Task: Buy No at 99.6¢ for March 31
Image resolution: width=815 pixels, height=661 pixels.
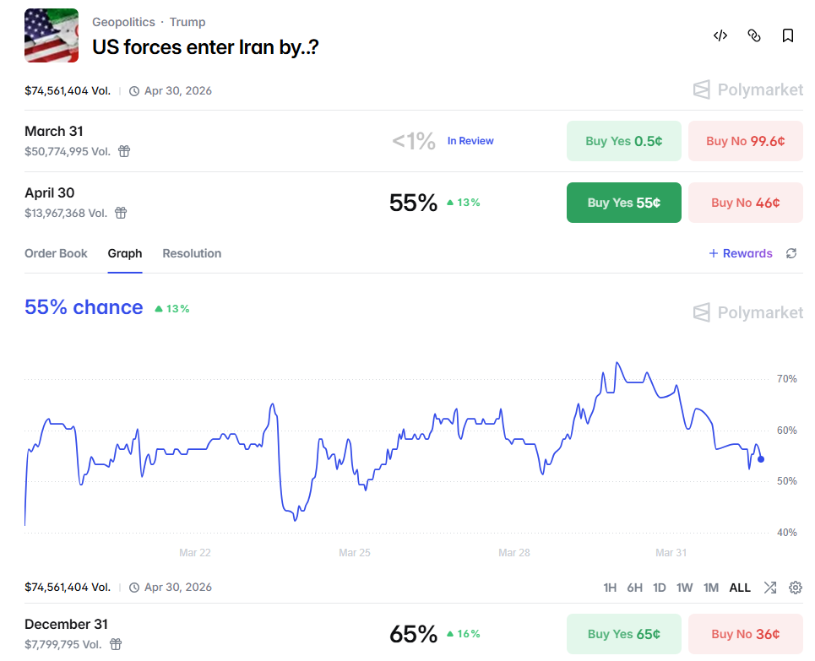Action: [x=745, y=141]
